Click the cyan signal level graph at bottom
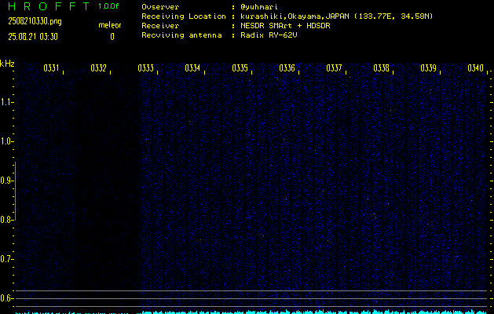This screenshot has width=494, height=314. [252, 312]
